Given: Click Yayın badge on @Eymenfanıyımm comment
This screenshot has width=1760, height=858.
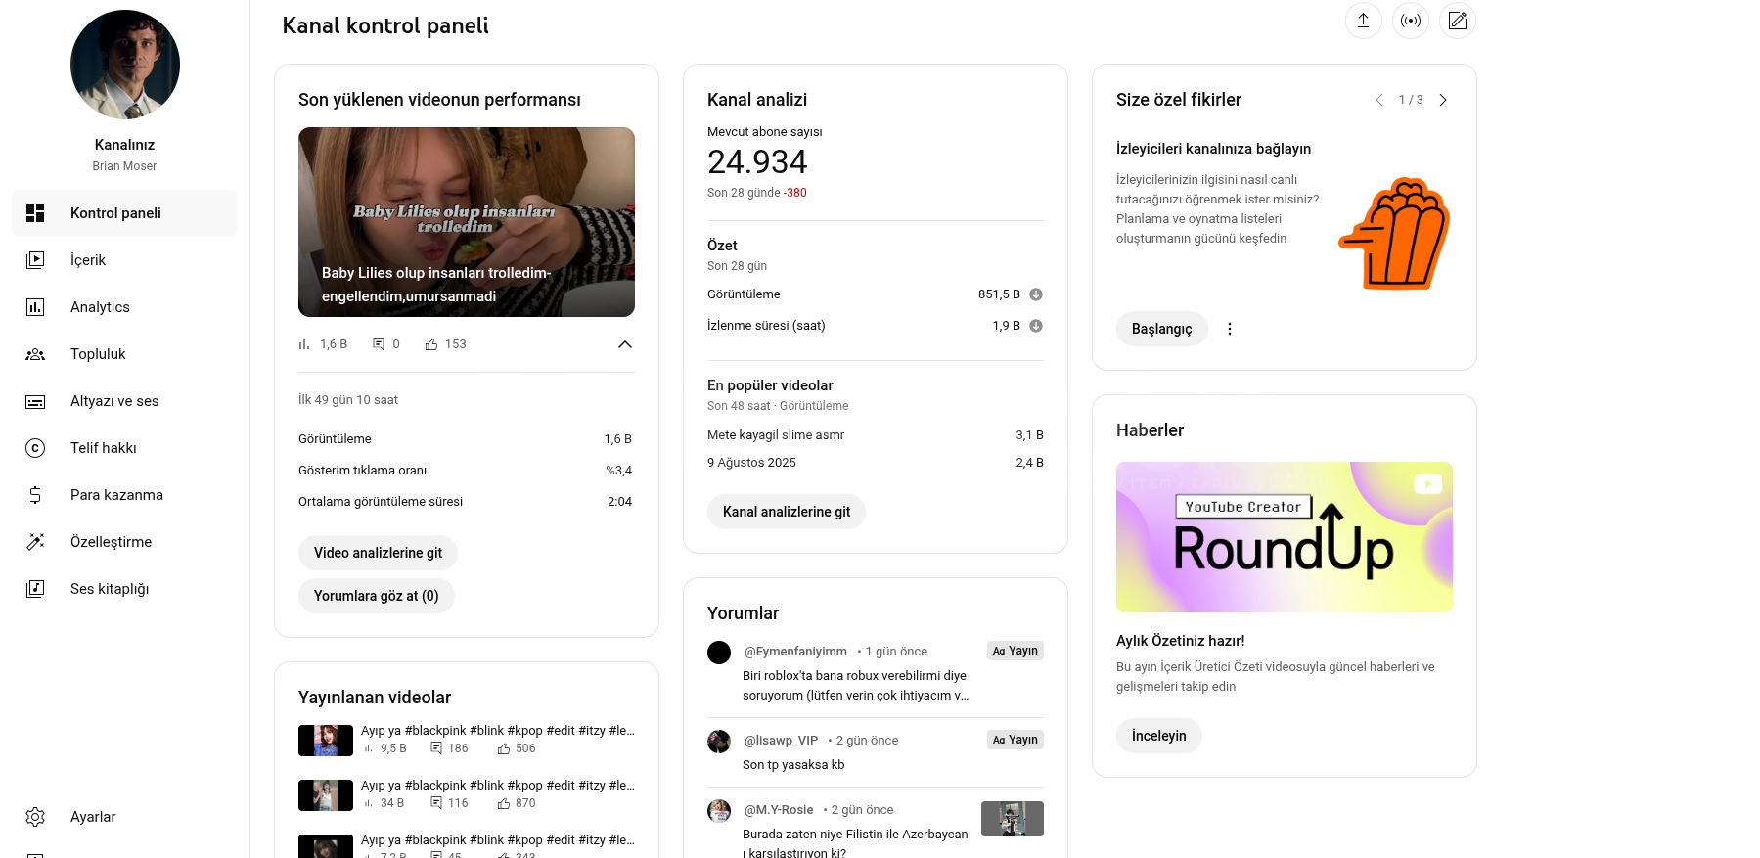Looking at the screenshot, I should click(1015, 651).
